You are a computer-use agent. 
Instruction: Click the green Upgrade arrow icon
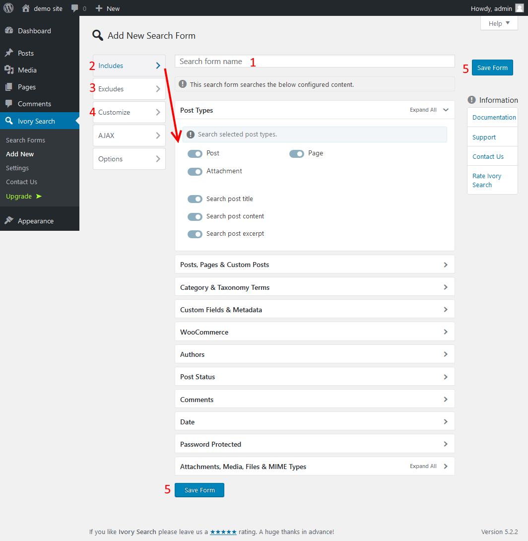click(39, 196)
